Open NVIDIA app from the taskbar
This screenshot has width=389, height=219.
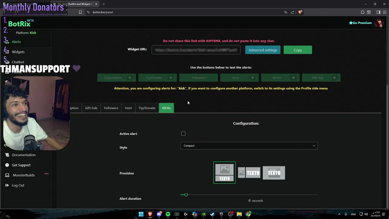204,214
